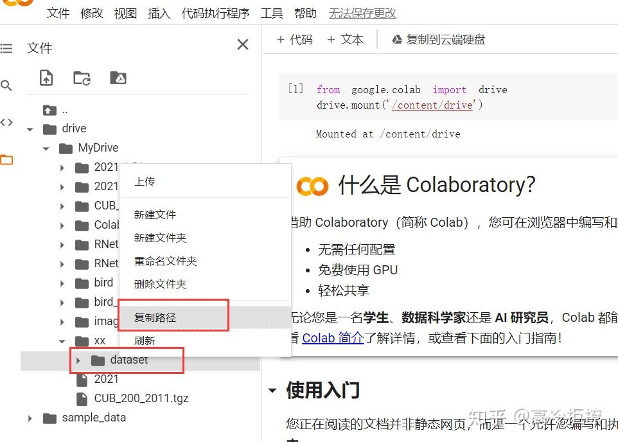Expand the dataset folder
This screenshot has height=442, width=618.
[78, 360]
